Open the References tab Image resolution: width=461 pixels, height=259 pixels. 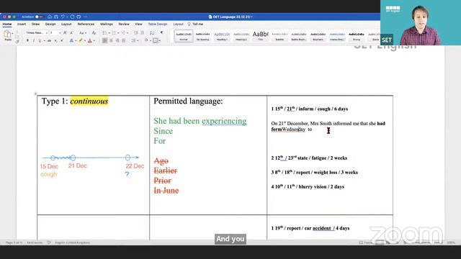(86, 24)
